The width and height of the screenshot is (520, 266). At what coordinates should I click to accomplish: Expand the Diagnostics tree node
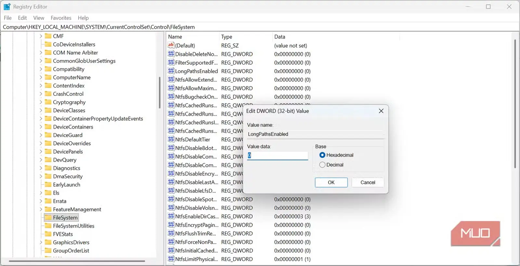(41, 168)
